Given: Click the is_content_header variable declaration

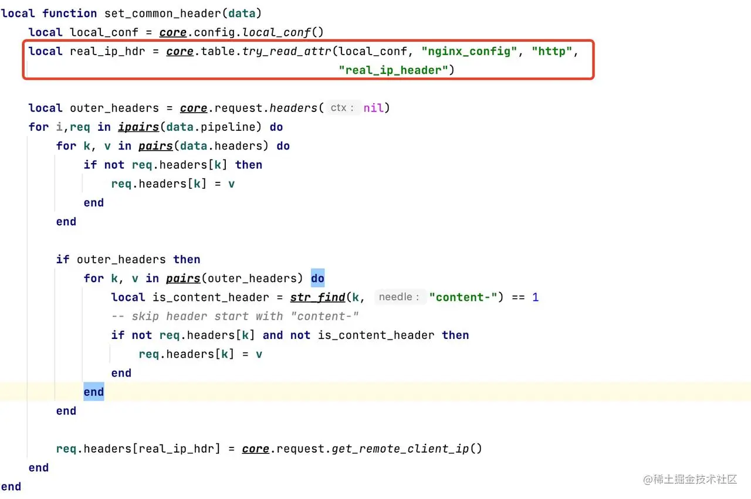Looking at the screenshot, I should 211,297.
